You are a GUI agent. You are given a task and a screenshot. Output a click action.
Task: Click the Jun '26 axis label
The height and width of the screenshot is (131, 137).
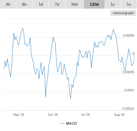[x=53, y=115]
